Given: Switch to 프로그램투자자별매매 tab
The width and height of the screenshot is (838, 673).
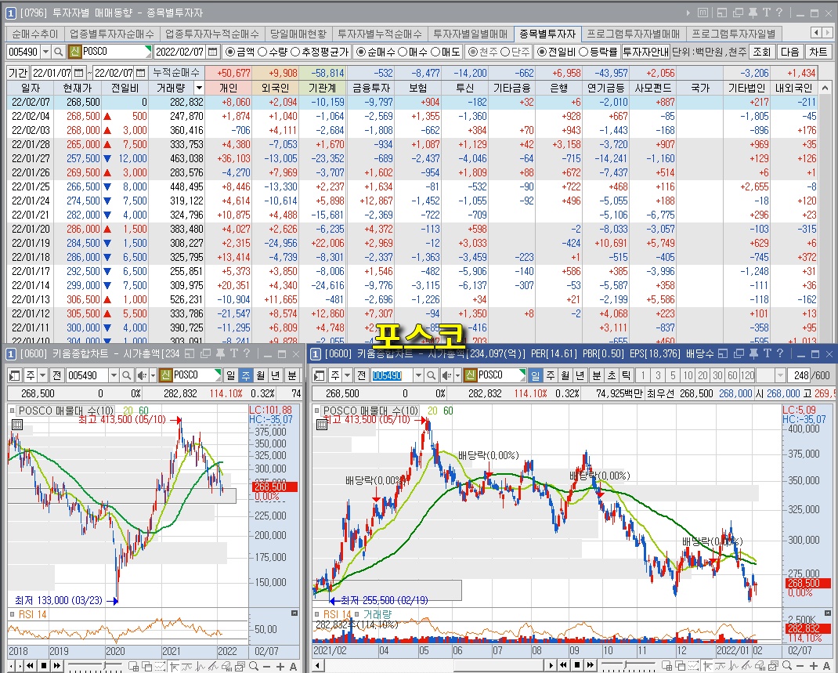Looking at the screenshot, I should [x=634, y=34].
